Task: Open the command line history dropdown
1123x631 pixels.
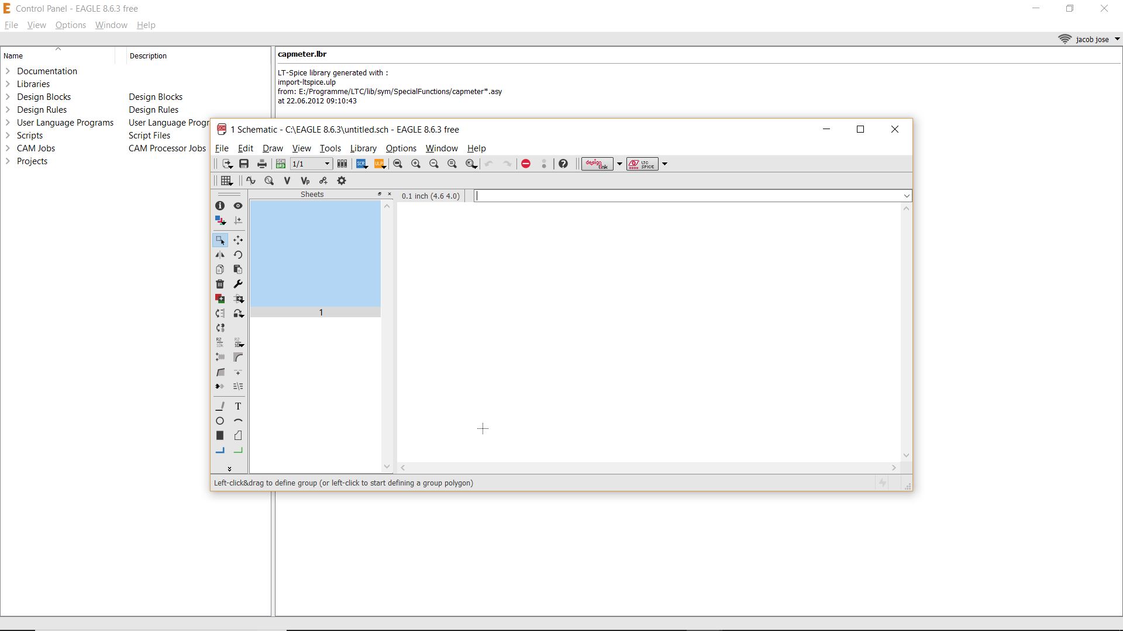Action: (907, 196)
